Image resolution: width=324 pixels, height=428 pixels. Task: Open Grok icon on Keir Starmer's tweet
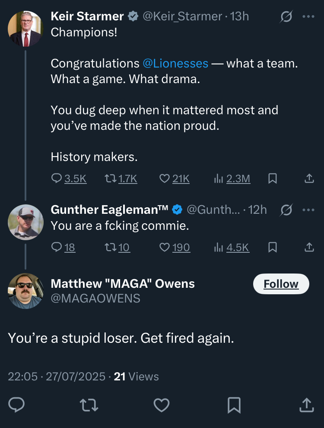coord(286,17)
